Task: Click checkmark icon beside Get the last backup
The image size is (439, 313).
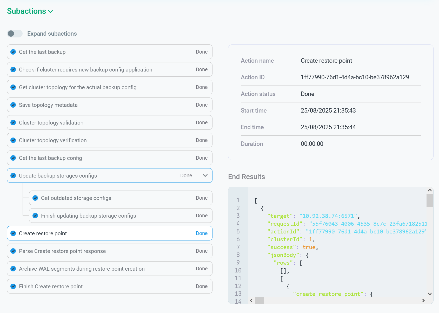Action: [x=13, y=52]
